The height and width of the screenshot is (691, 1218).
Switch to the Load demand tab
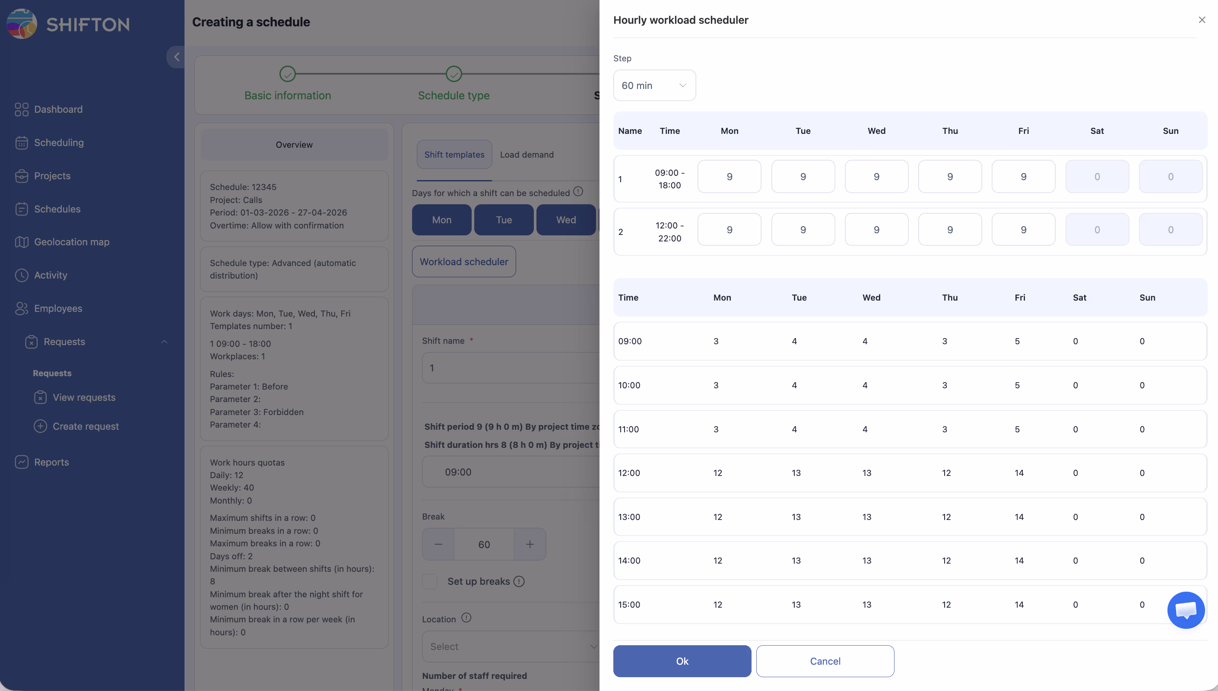tap(526, 155)
